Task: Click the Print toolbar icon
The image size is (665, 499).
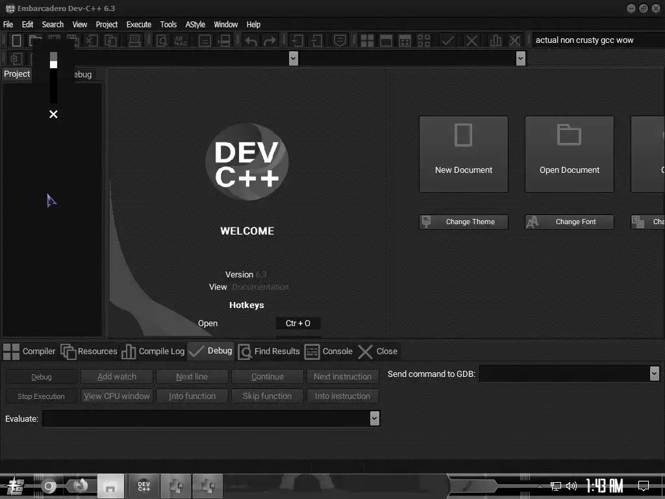Action: pyautogui.click(x=135, y=41)
